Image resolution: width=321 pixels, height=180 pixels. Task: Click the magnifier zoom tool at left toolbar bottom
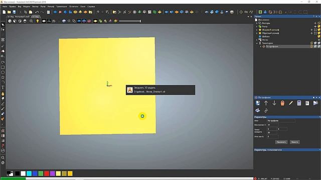pos(3,157)
